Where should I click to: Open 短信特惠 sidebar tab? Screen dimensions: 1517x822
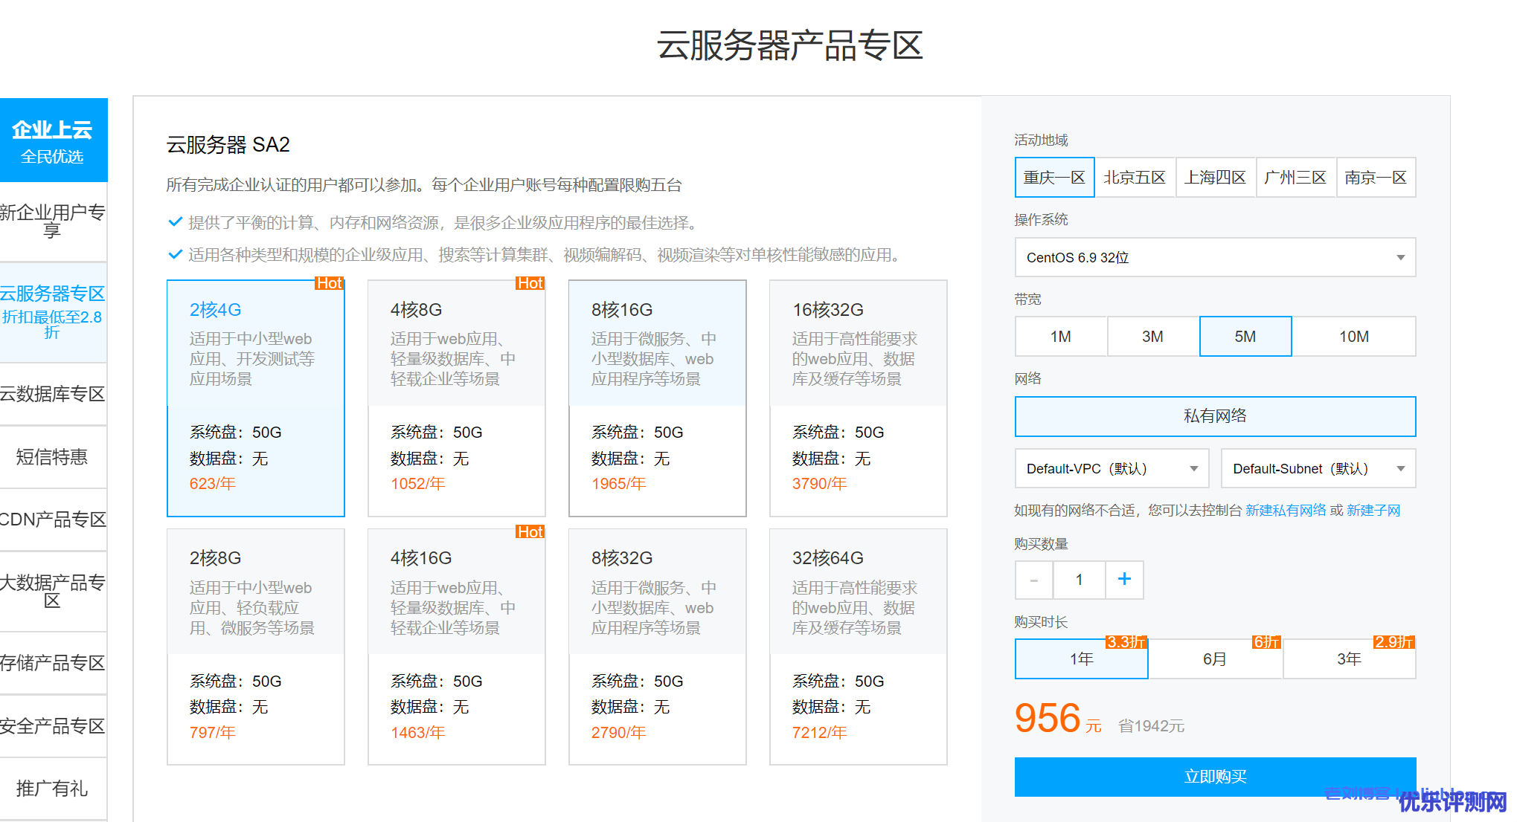[x=53, y=457]
